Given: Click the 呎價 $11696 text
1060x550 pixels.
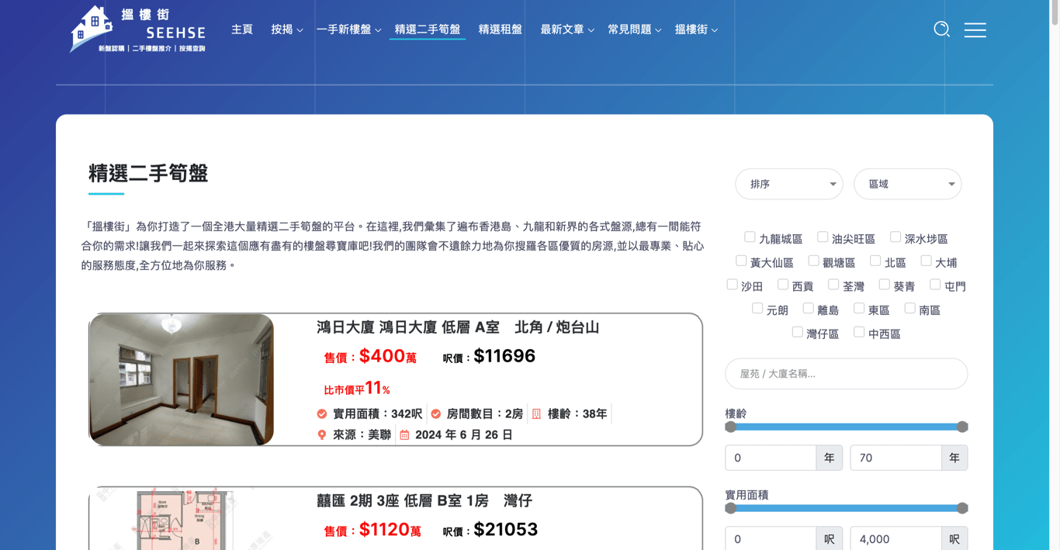Looking at the screenshot, I should [x=489, y=357].
